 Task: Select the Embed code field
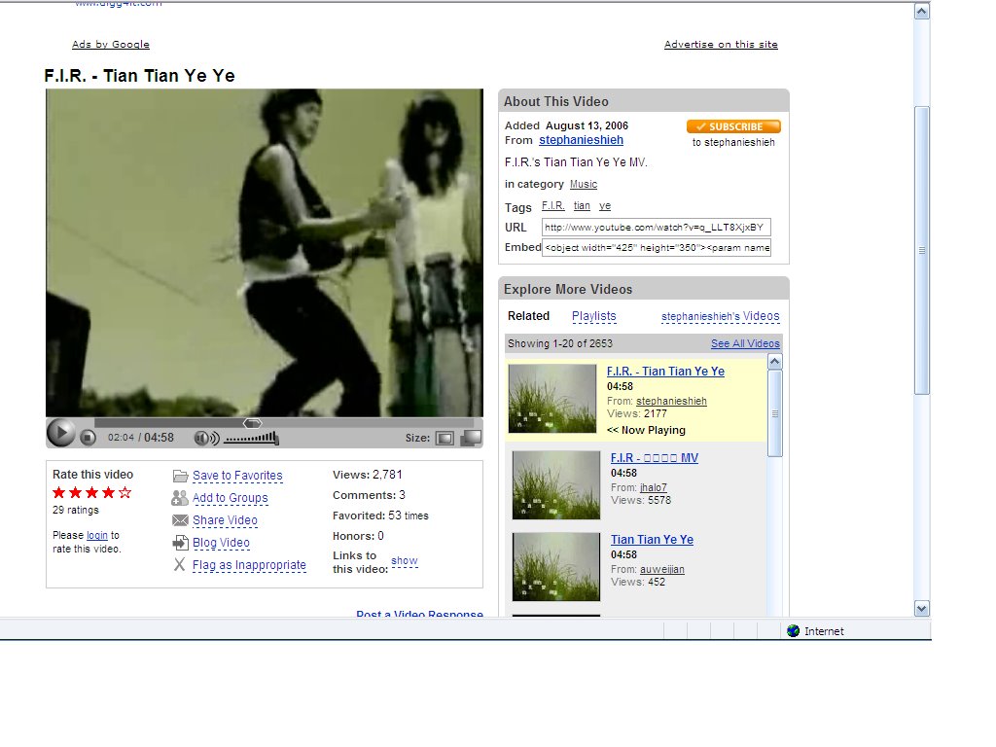pyautogui.click(x=657, y=248)
